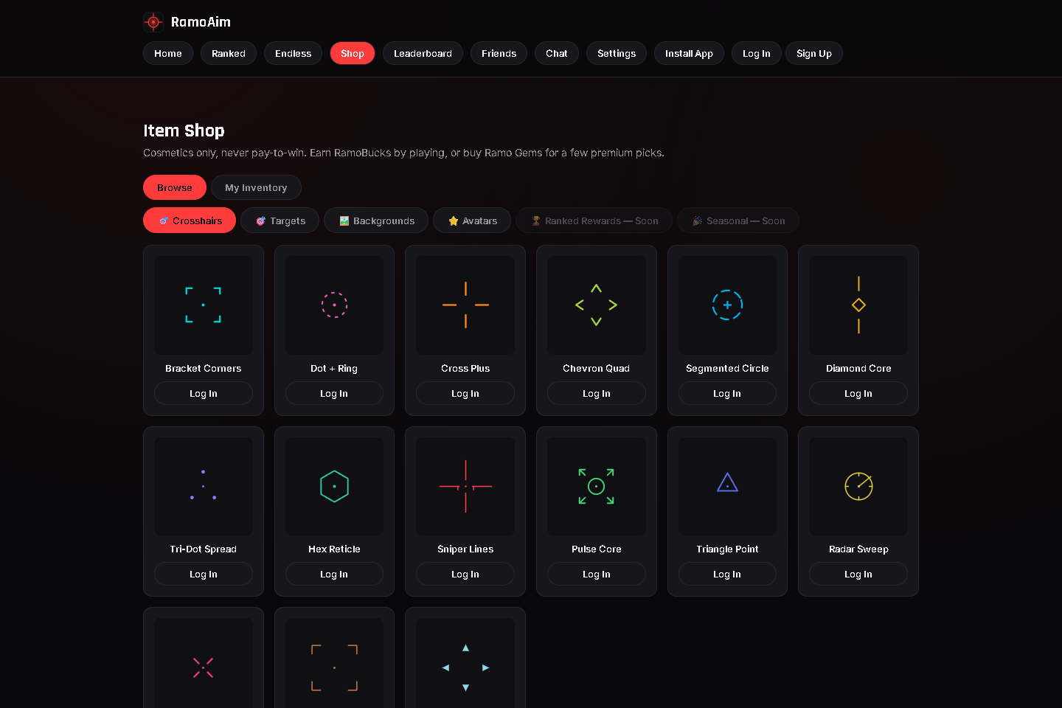Viewport: 1062px width, 708px height.
Task: Select the Chevron Quad crosshair preview
Action: 597,305
